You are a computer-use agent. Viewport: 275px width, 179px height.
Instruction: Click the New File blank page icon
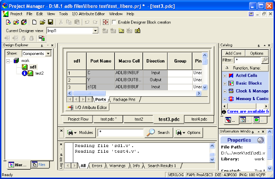(x=34, y=22)
